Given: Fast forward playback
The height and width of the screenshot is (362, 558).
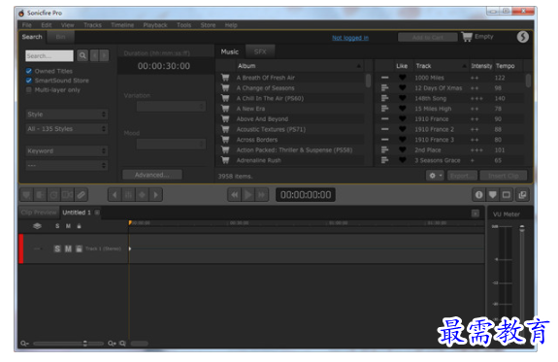Looking at the screenshot, I should click(262, 195).
